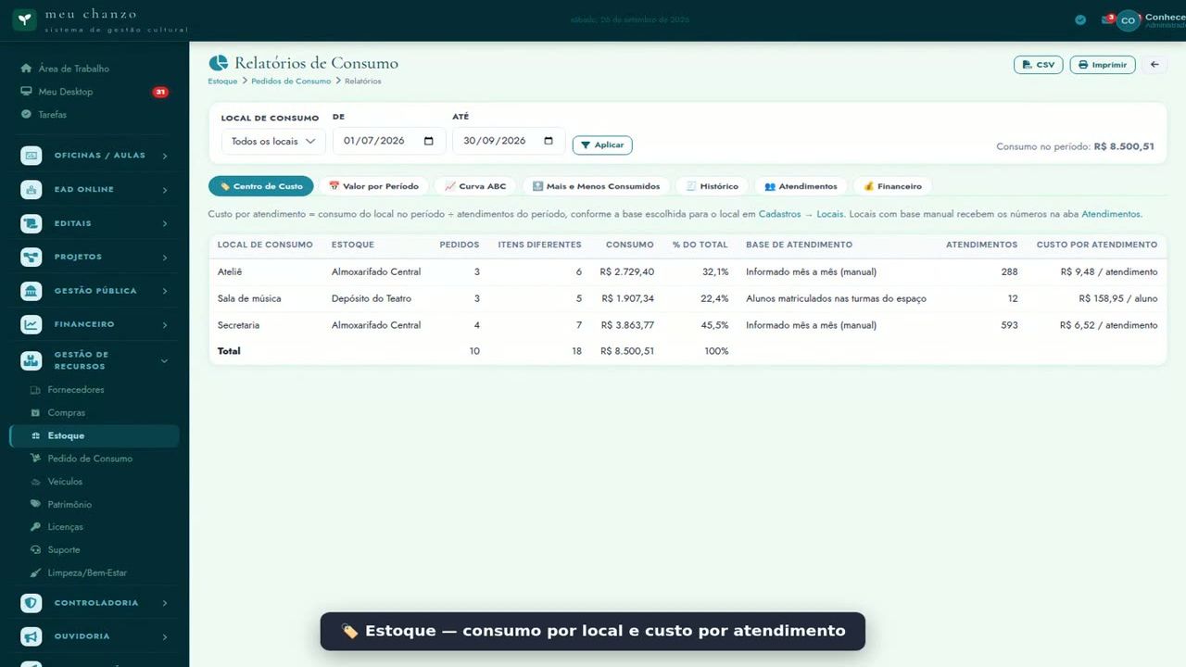Open the Local de Consumo dropdown
Screen dimensions: 1186x667
(x=273, y=142)
